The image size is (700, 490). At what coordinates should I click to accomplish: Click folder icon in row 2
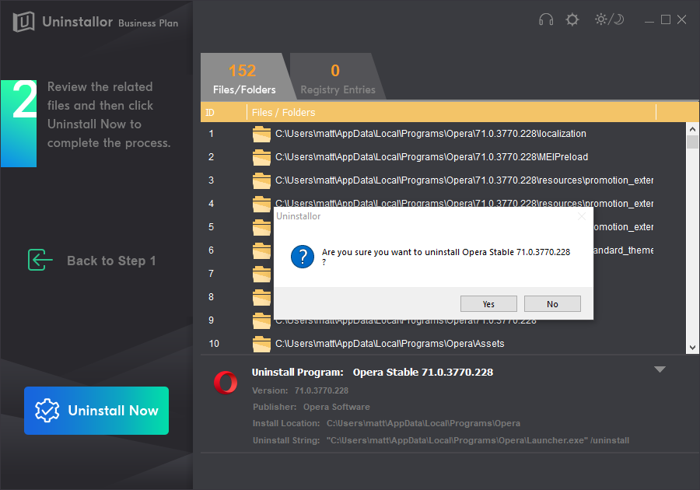tap(261, 157)
